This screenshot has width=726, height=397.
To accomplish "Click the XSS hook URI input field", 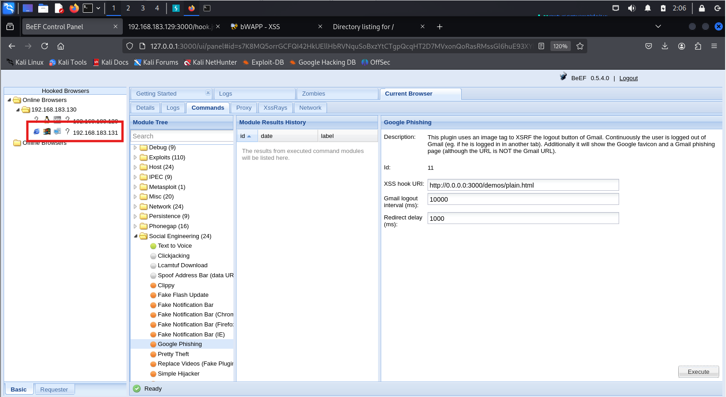I will pyautogui.click(x=523, y=185).
